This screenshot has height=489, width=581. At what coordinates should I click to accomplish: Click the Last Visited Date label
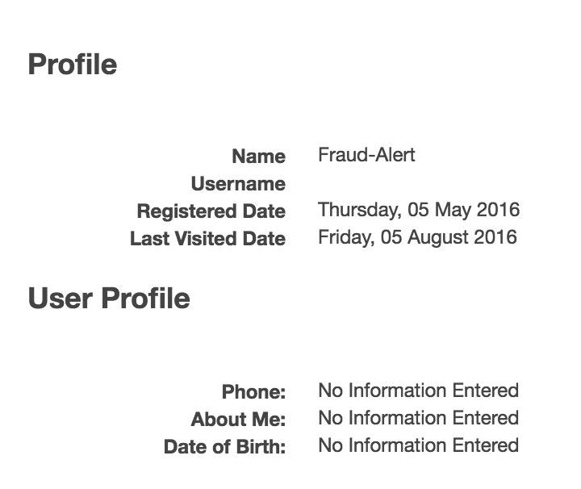pos(208,239)
